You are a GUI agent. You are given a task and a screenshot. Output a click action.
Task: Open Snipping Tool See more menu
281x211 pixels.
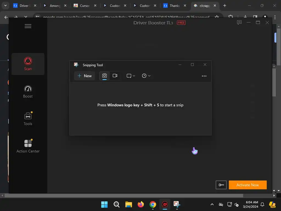pos(204,76)
